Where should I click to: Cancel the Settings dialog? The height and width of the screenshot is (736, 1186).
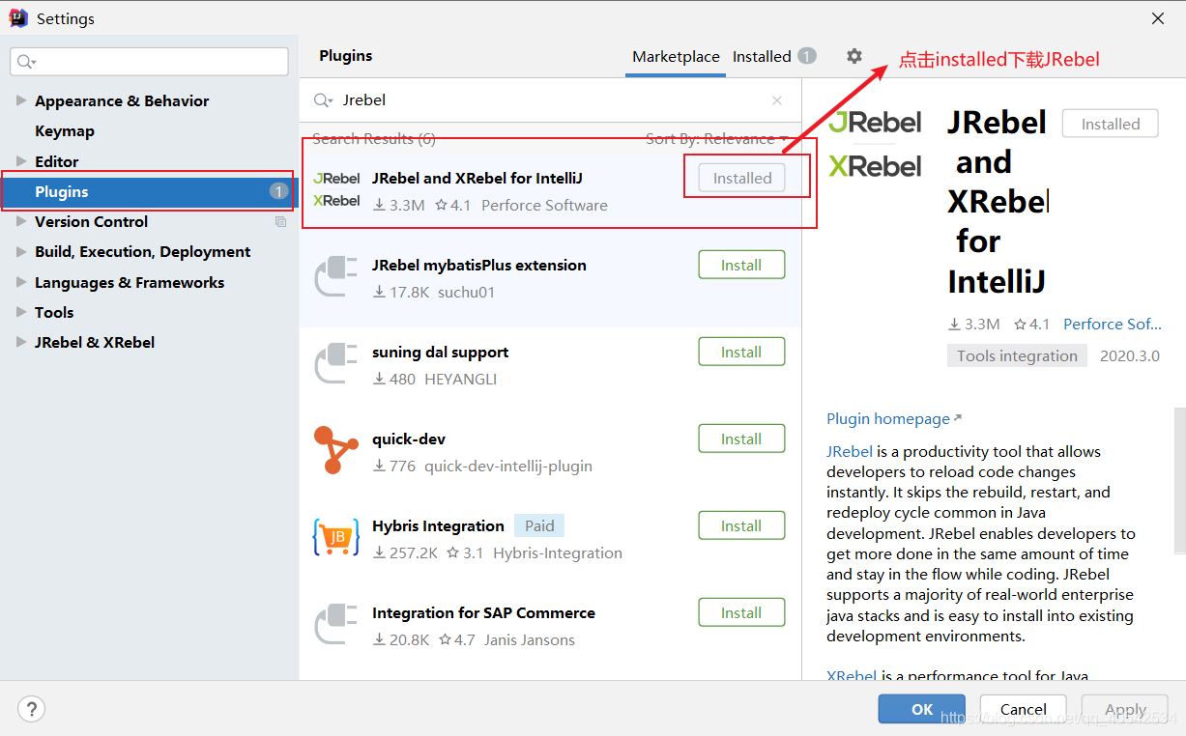tap(1023, 709)
